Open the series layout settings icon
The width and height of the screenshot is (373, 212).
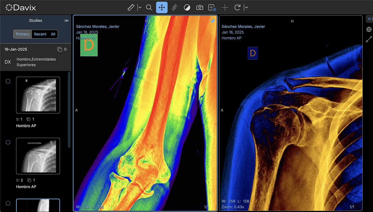(x=212, y=7)
